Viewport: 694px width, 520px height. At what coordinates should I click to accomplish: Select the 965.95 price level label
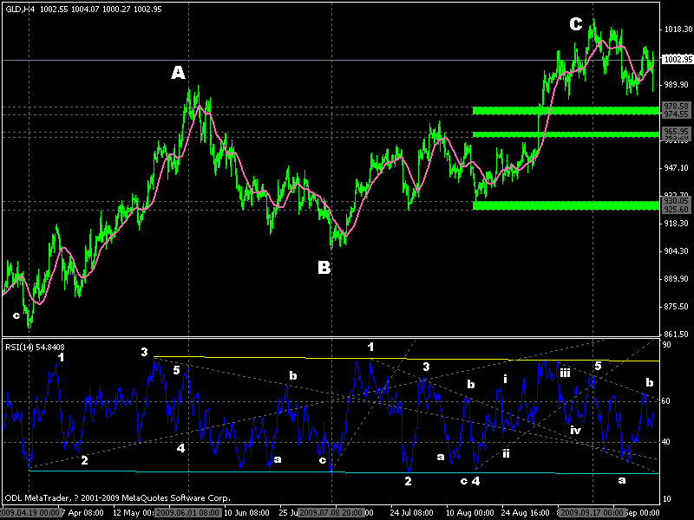[x=677, y=132]
